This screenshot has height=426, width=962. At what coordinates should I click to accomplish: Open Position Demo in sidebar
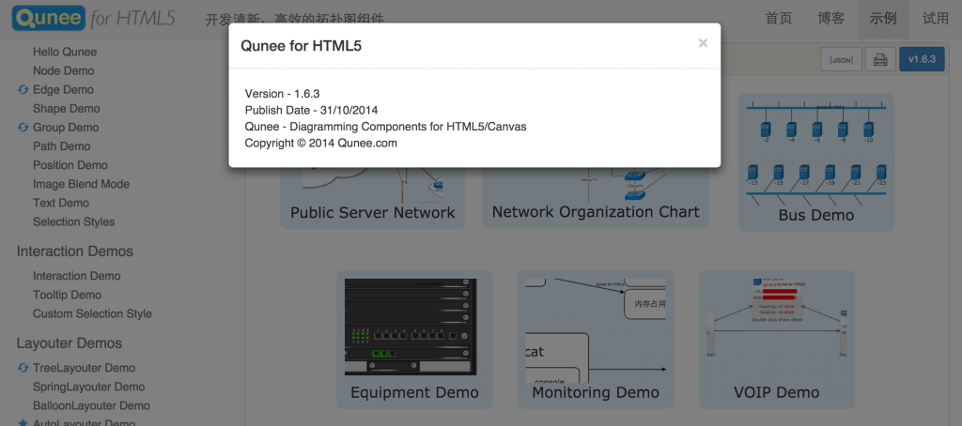70,165
